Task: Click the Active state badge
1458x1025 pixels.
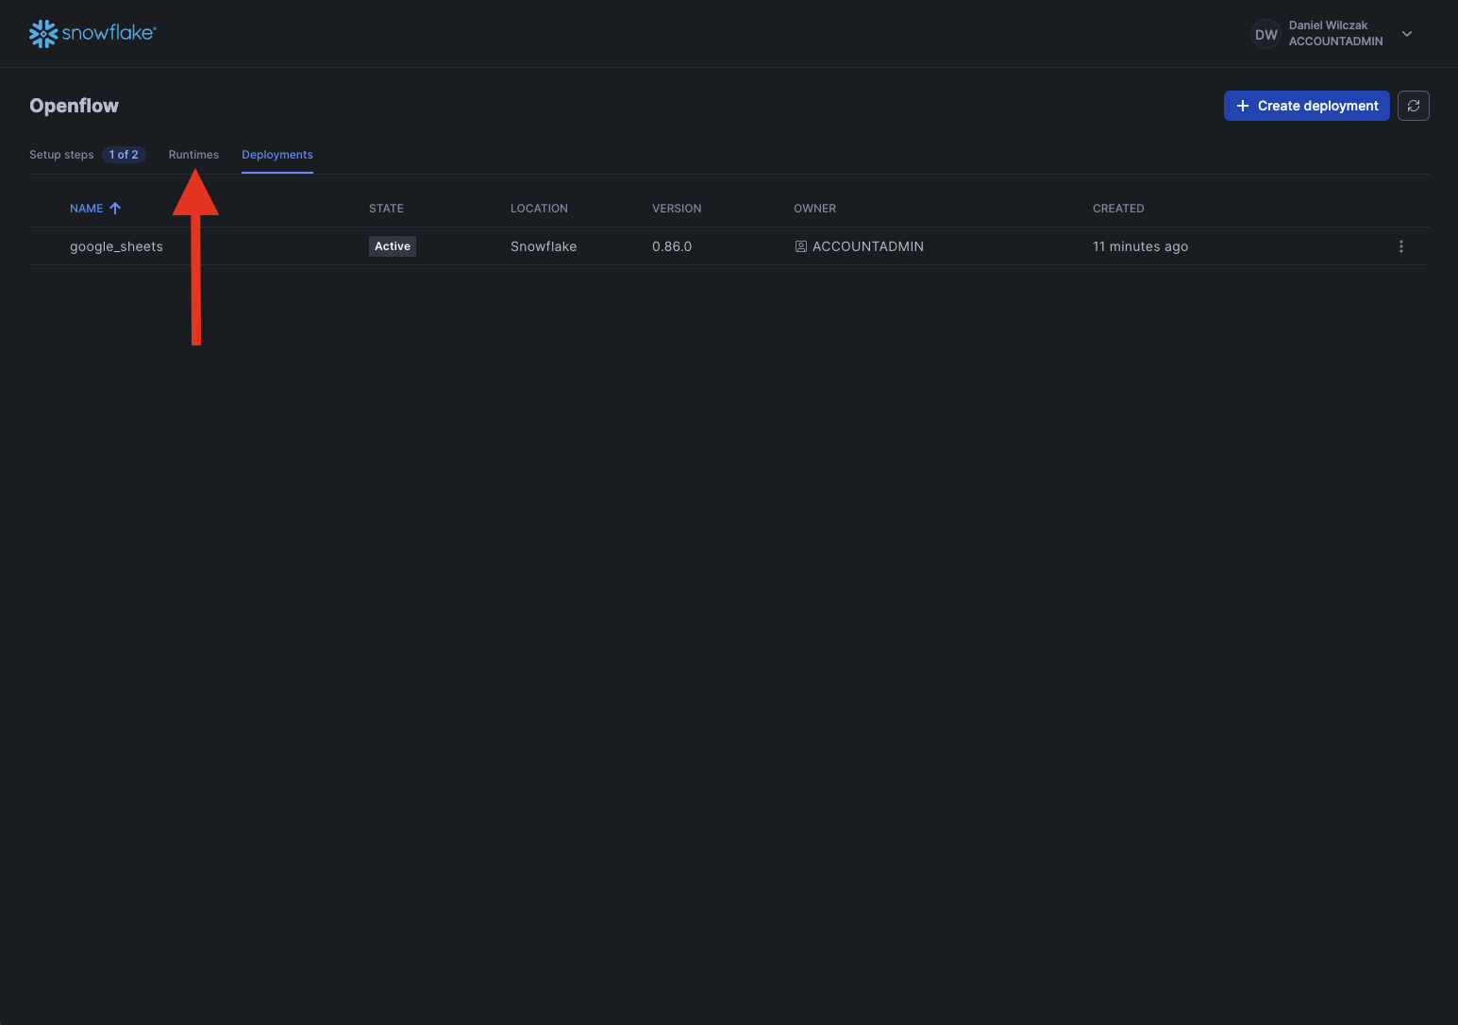Action: (x=392, y=246)
